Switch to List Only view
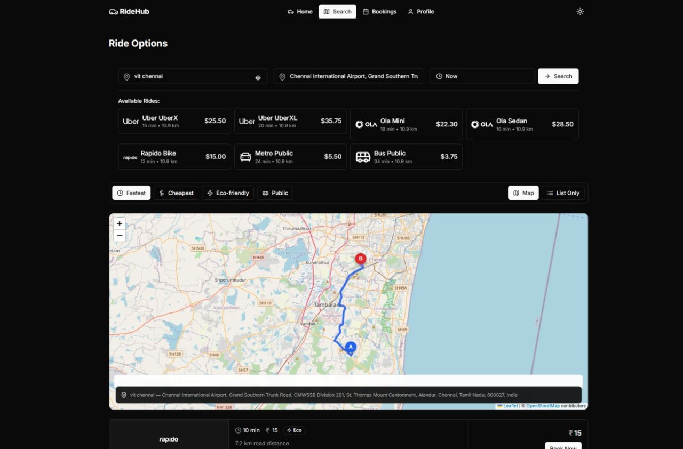The image size is (683, 449). tap(563, 193)
